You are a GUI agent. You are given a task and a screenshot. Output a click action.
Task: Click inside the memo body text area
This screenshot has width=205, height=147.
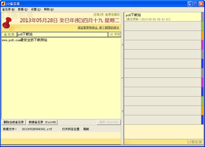coord(61,78)
